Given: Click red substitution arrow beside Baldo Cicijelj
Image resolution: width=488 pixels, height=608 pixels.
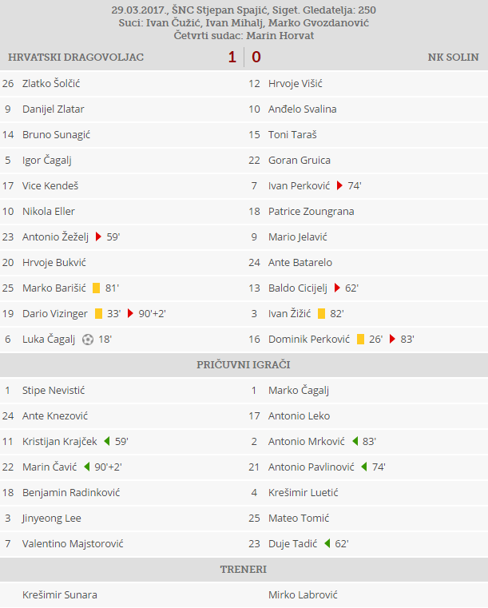Looking at the screenshot, I should coord(337,288).
